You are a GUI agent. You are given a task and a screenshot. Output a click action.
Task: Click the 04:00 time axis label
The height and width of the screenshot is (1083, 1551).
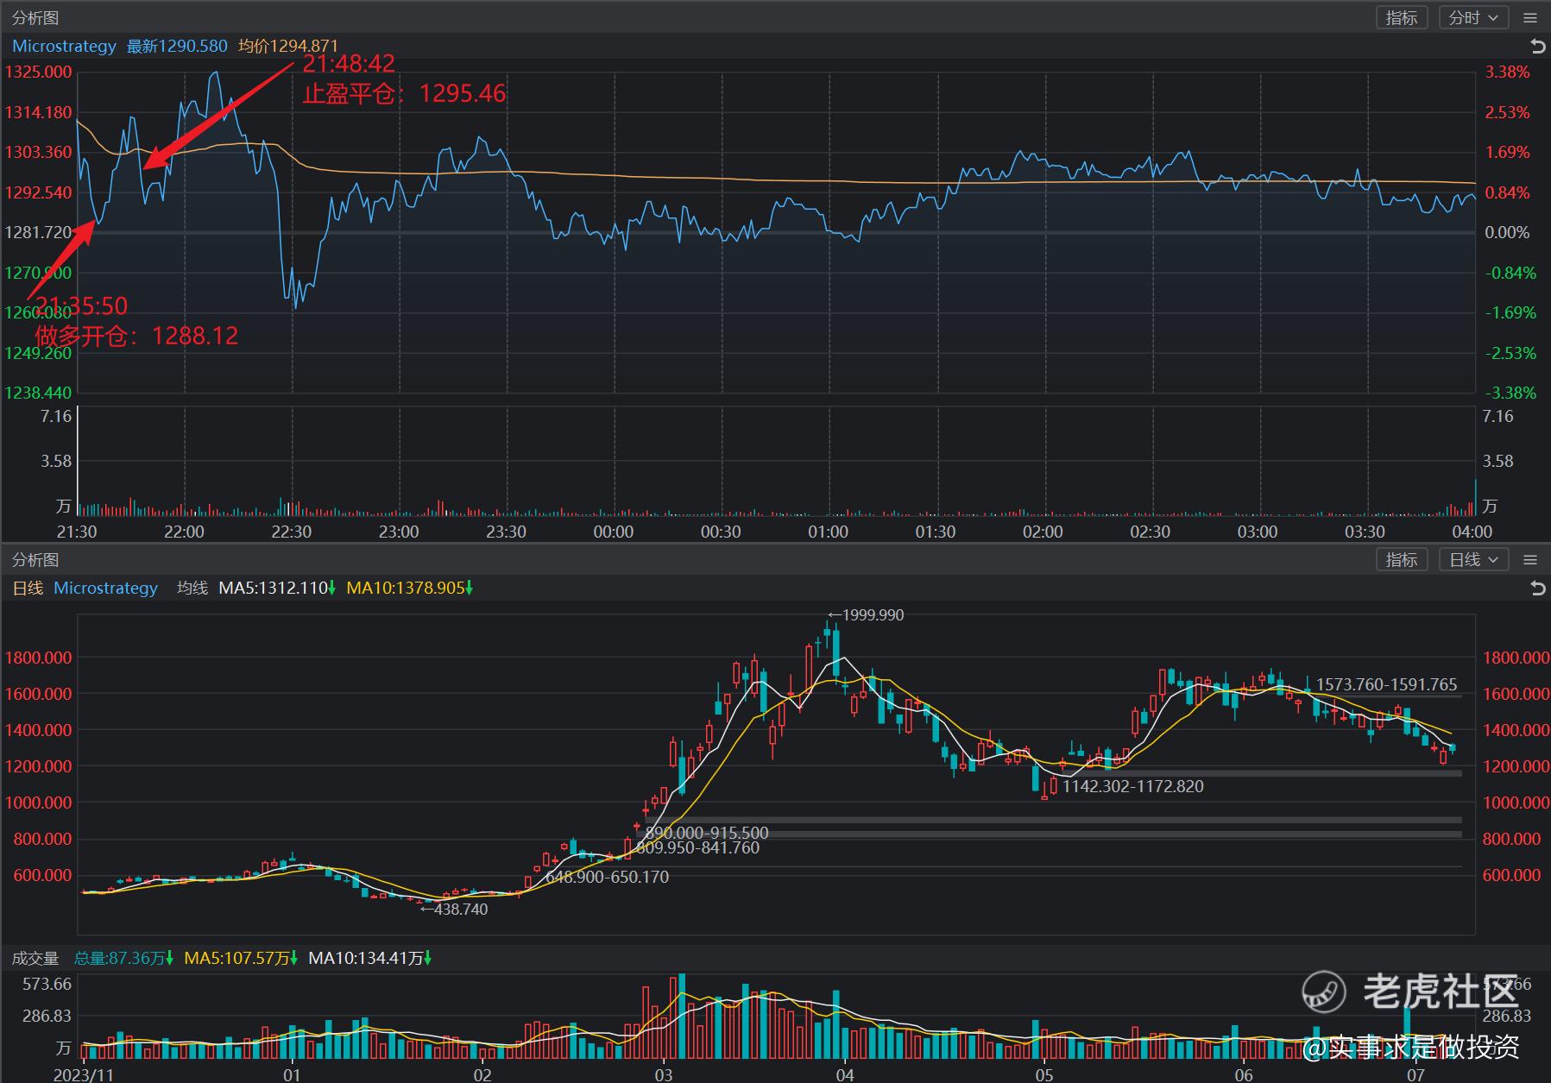(1472, 532)
